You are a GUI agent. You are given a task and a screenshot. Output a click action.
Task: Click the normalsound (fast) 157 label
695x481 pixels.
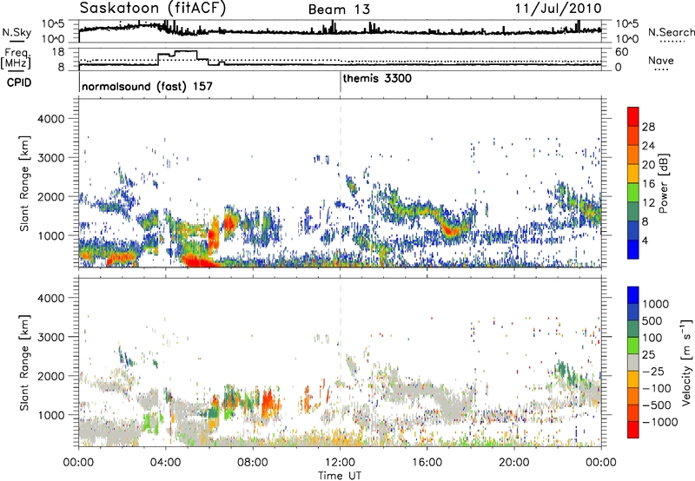[147, 86]
